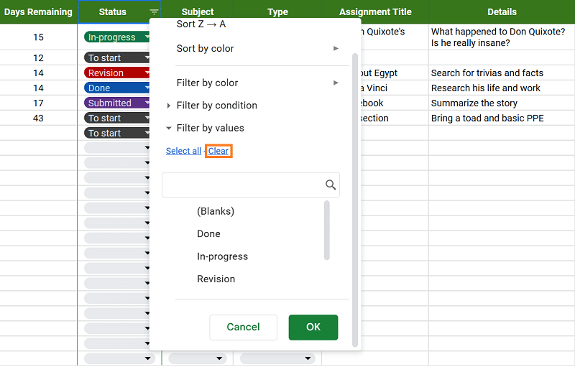The width and height of the screenshot is (575, 367).
Task: Click the filter values search field
Action: coord(243,185)
